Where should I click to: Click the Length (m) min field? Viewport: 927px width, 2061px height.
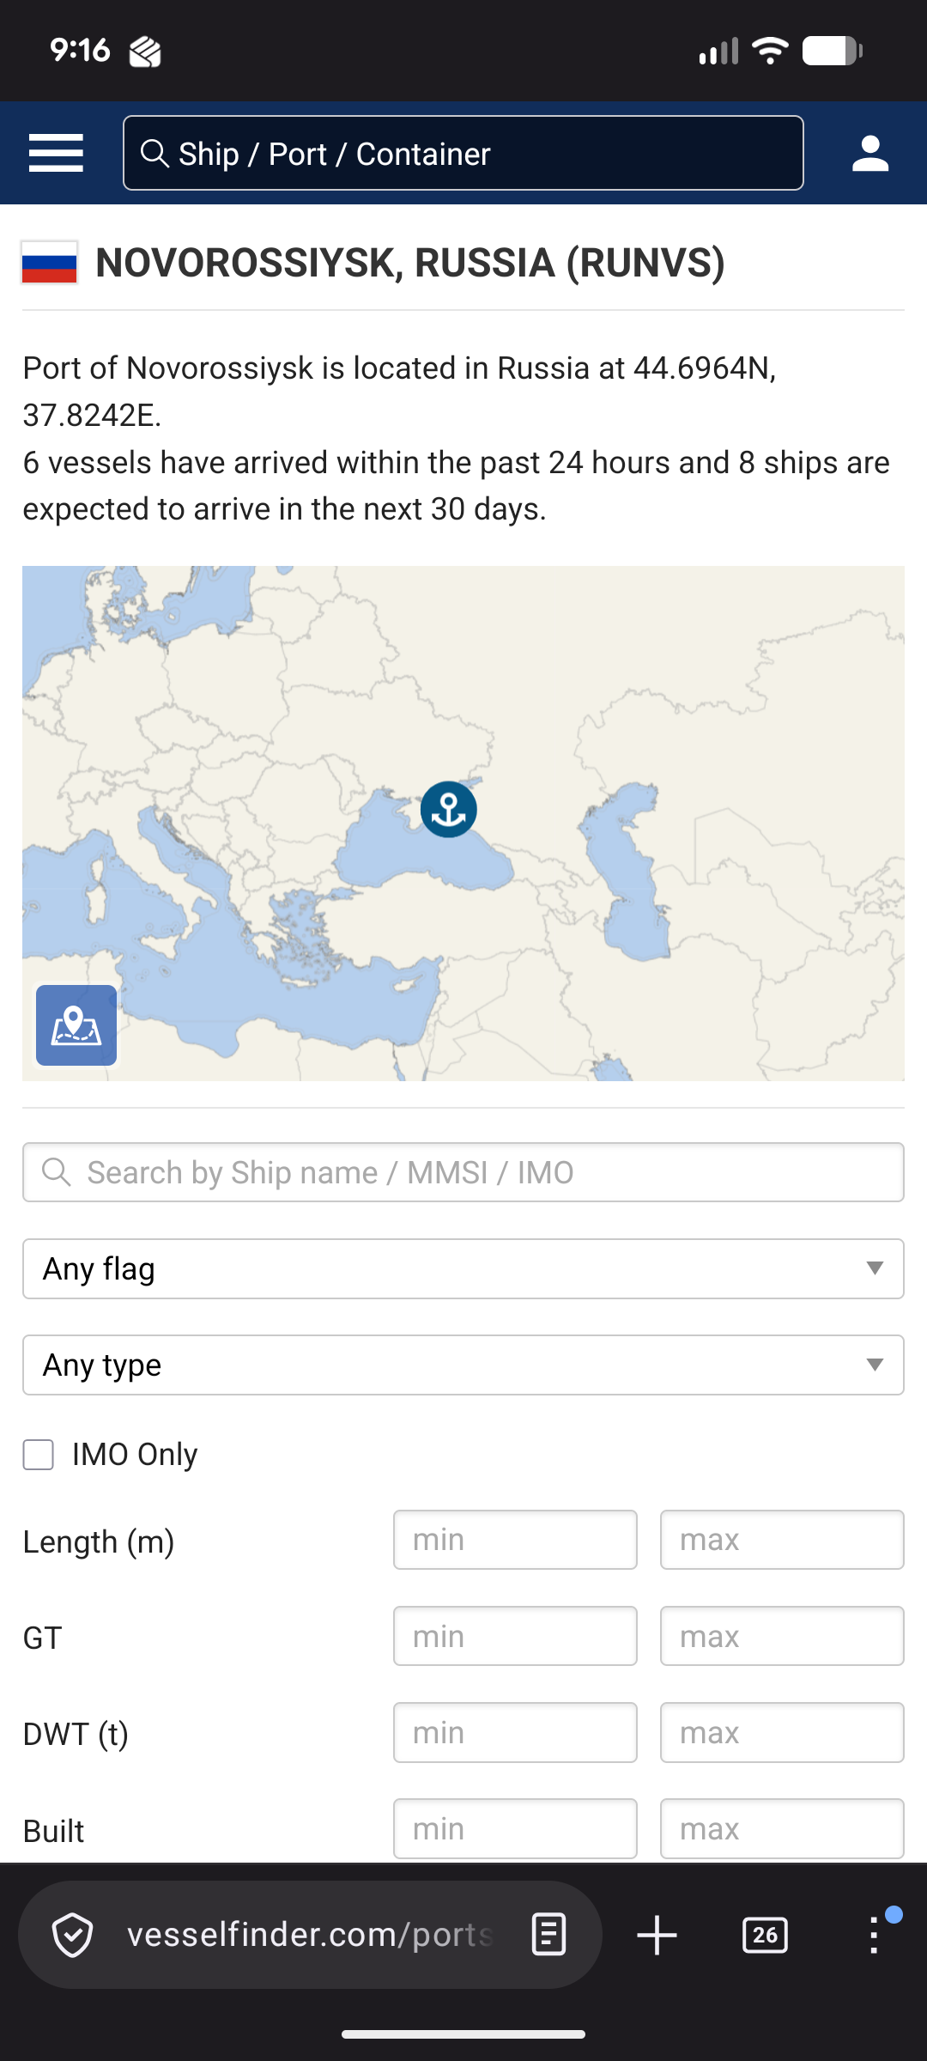pos(515,1540)
